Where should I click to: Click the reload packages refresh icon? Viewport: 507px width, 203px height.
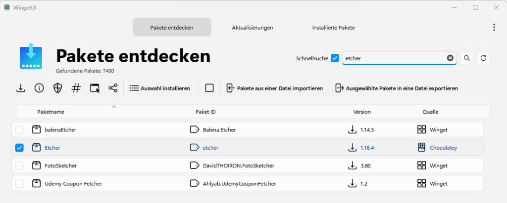(x=483, y=58)
